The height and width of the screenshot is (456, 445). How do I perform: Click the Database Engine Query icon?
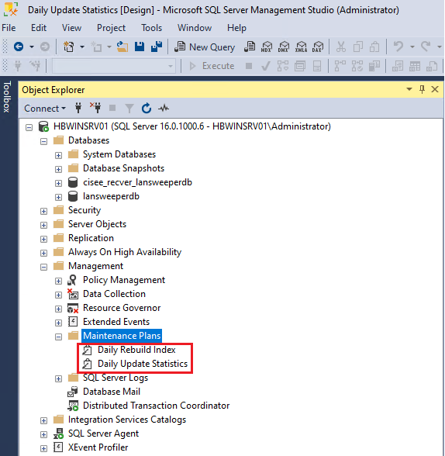coord(250,47)
